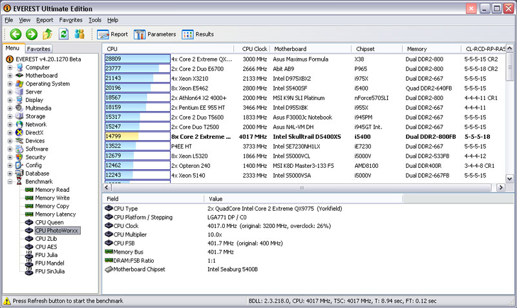Click the Field column header
This screenshot has height=308, width=517.
(x=153, y=199)
